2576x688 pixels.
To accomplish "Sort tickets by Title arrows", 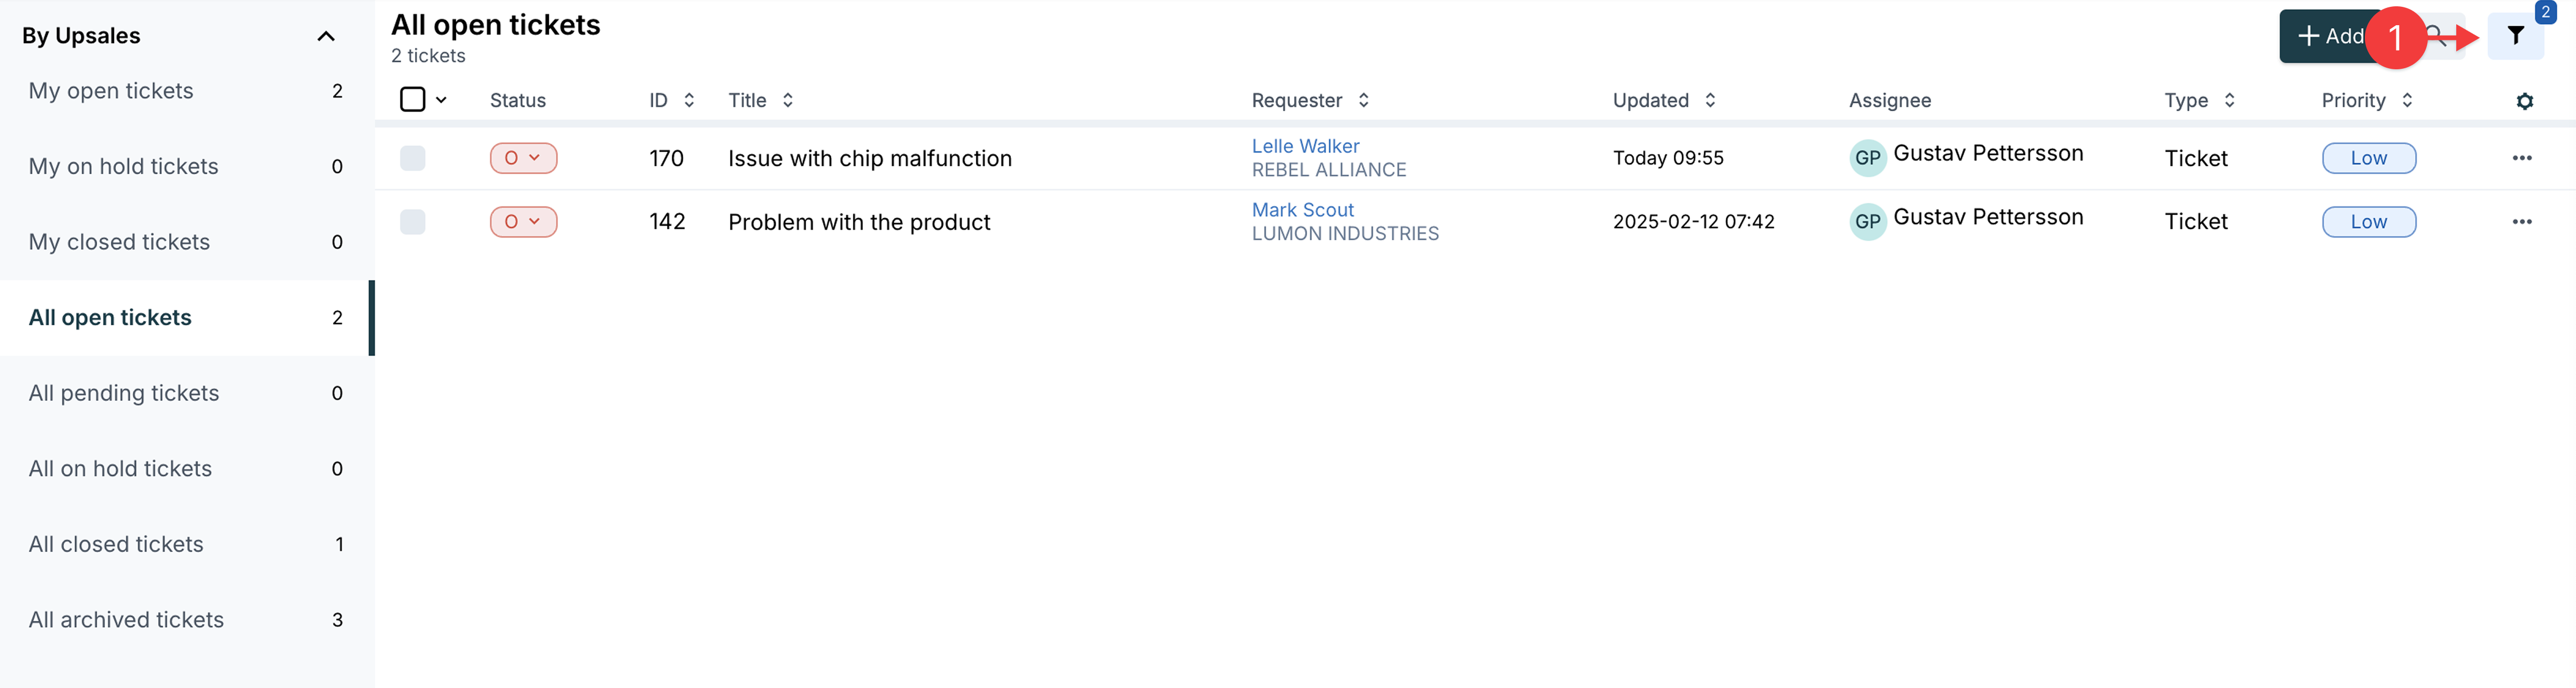I will pyautogui.click(x=788, y=100).
